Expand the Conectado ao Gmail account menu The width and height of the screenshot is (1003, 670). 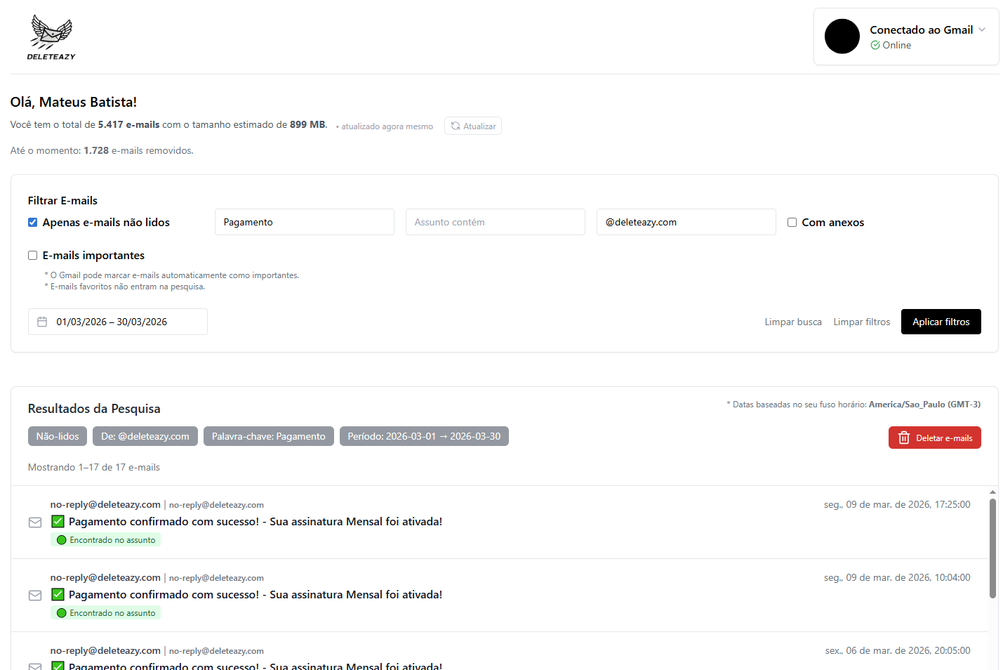982,29
